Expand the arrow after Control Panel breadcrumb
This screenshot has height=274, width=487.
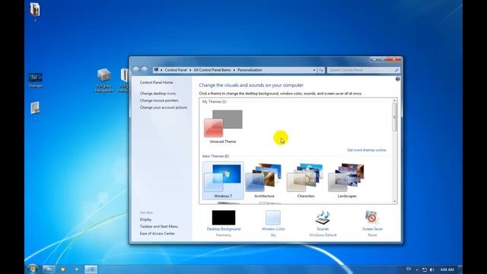190,70
